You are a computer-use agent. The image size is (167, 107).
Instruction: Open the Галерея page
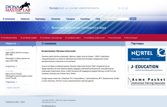coord(70,19)
